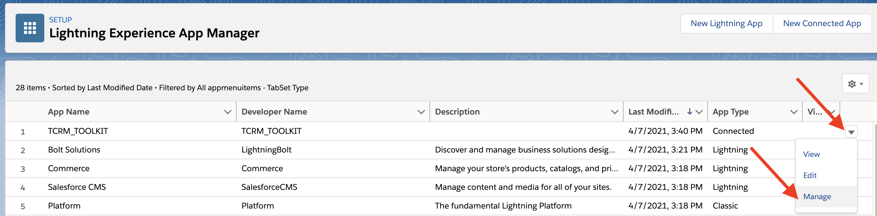
Task: Select Manage in the row menu
Action: 817,197
